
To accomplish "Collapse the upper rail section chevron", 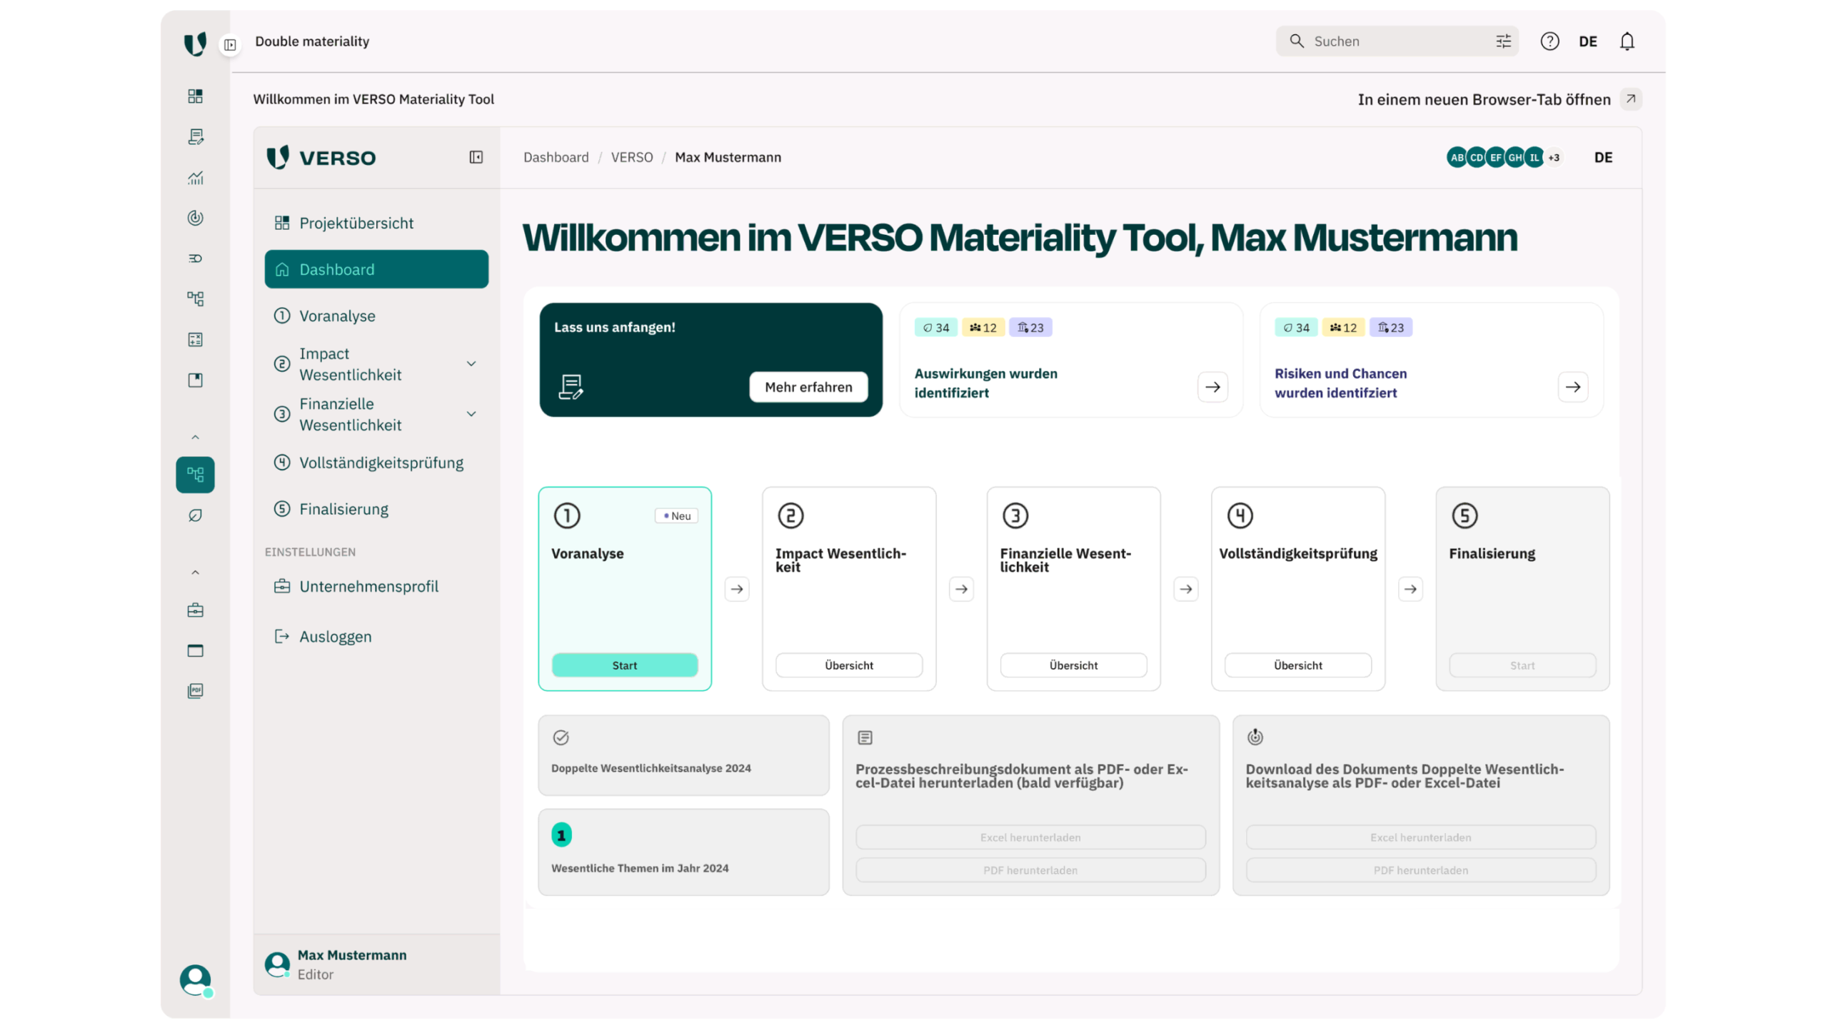I will 195,437.
